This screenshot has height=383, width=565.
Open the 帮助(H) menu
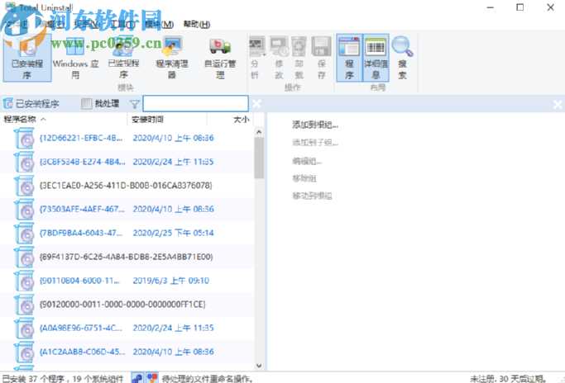tap(196, 25)
